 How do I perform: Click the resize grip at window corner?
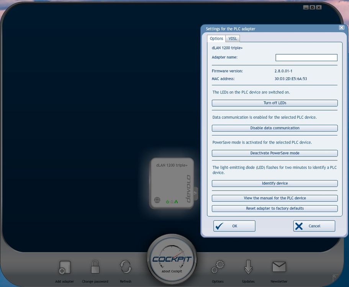coord(335,278)
